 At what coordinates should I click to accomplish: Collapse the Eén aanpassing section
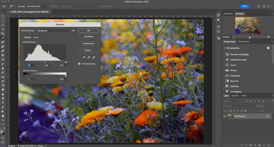pos(225,48)
